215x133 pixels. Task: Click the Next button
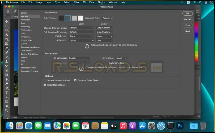[187, 31]
